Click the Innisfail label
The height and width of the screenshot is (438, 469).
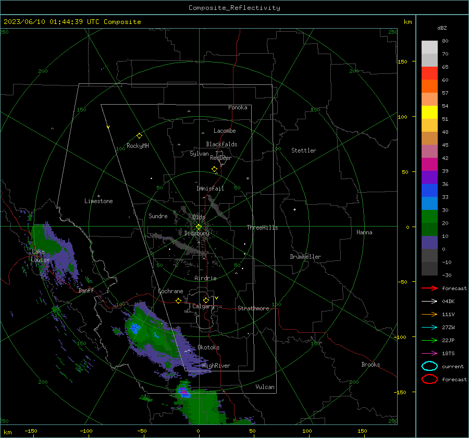210,189
